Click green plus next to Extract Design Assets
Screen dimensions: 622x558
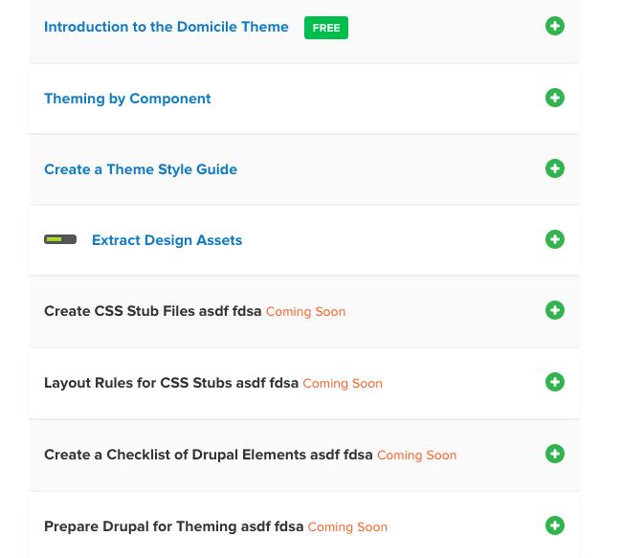point(555,239)
